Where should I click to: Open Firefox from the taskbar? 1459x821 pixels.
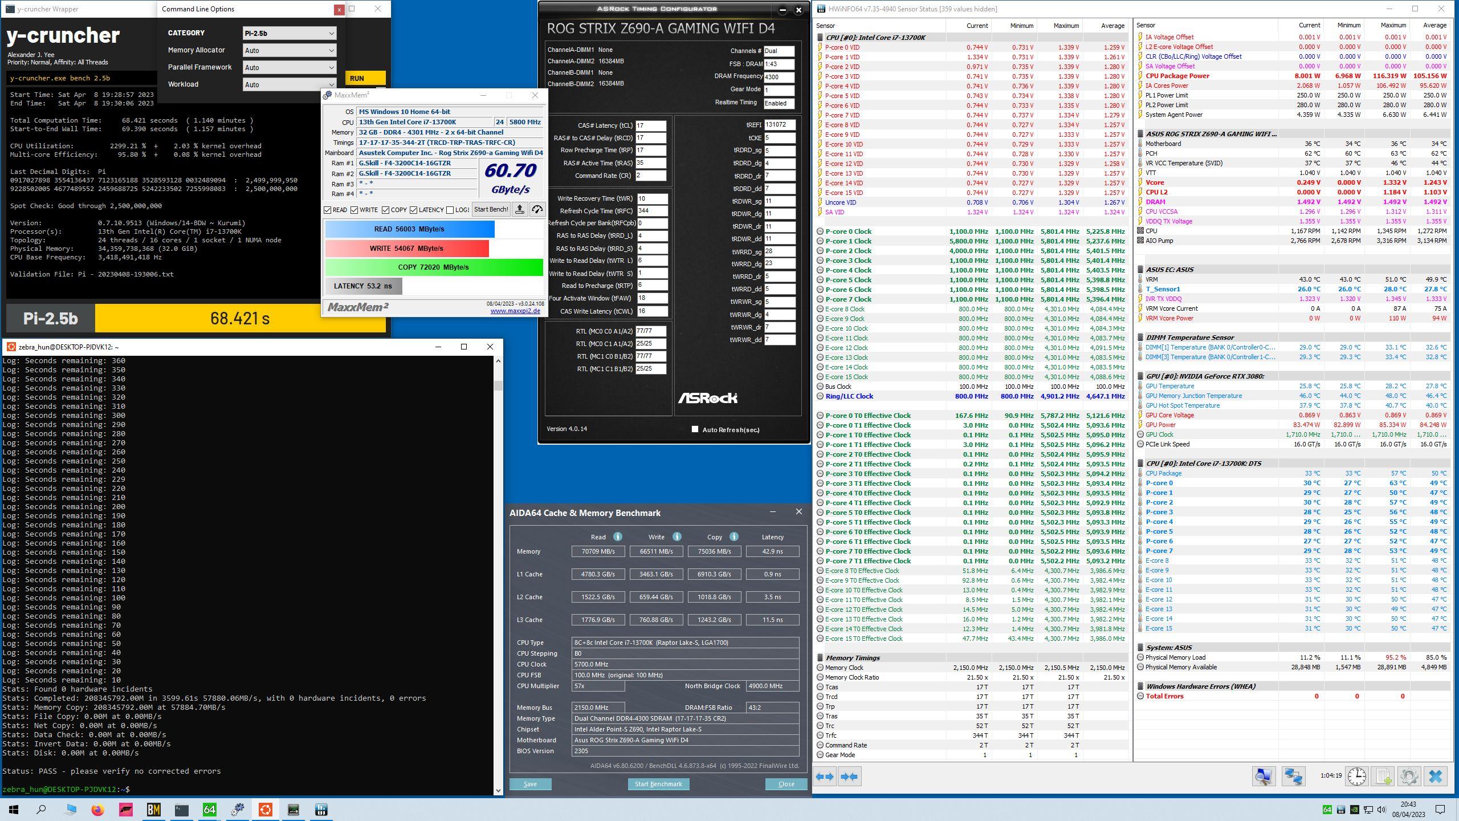pos(98,809)
